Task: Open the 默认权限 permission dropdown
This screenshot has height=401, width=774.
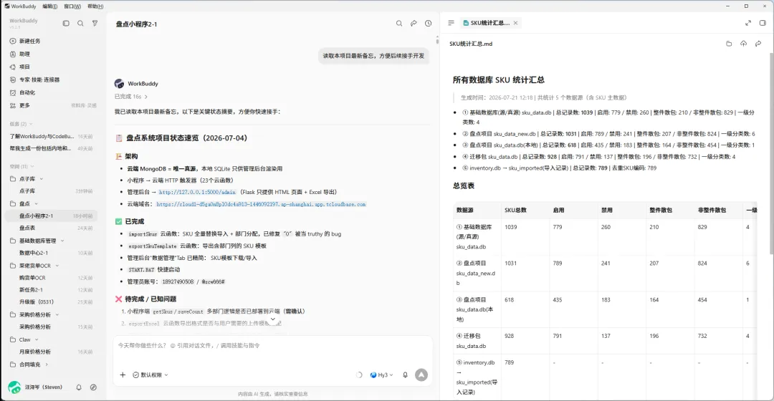Action: pos(150,375)
